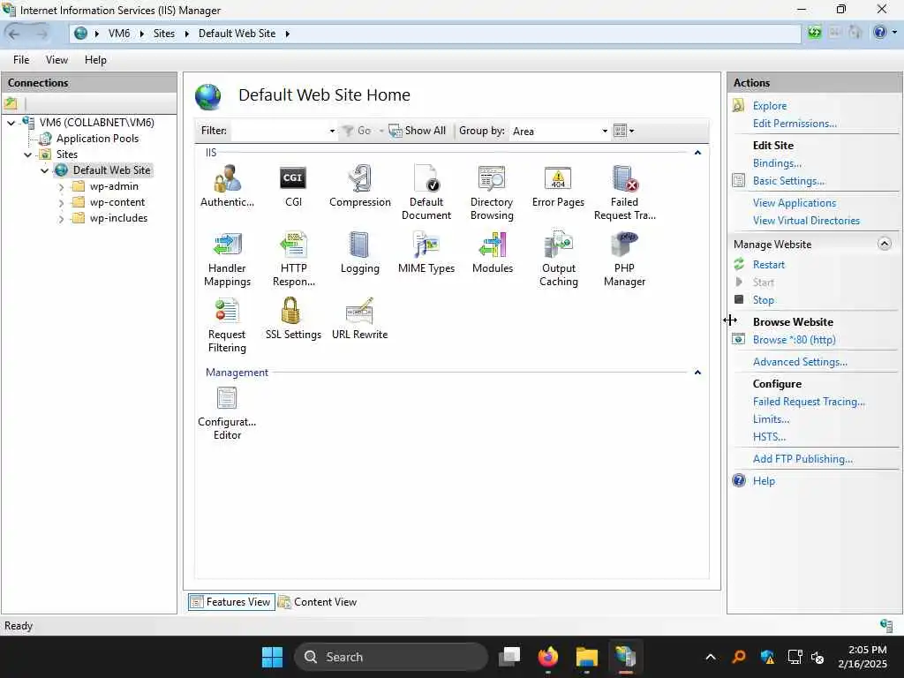
Task: Open the Error Pages feature
Action: [x=558, y=185]
